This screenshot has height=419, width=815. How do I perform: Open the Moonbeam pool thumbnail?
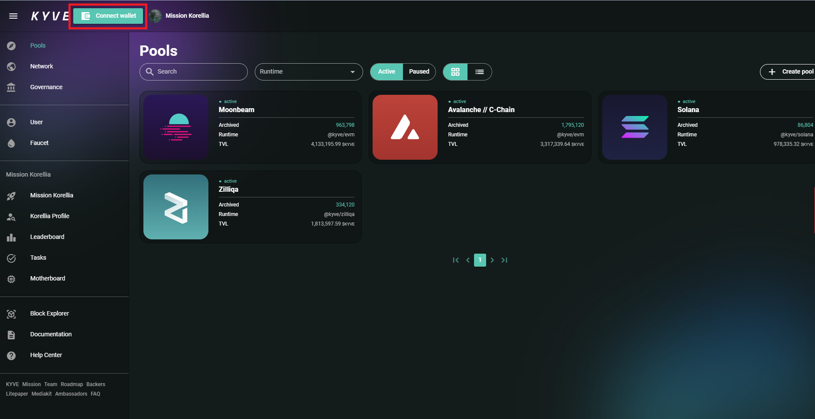(176, 127)
